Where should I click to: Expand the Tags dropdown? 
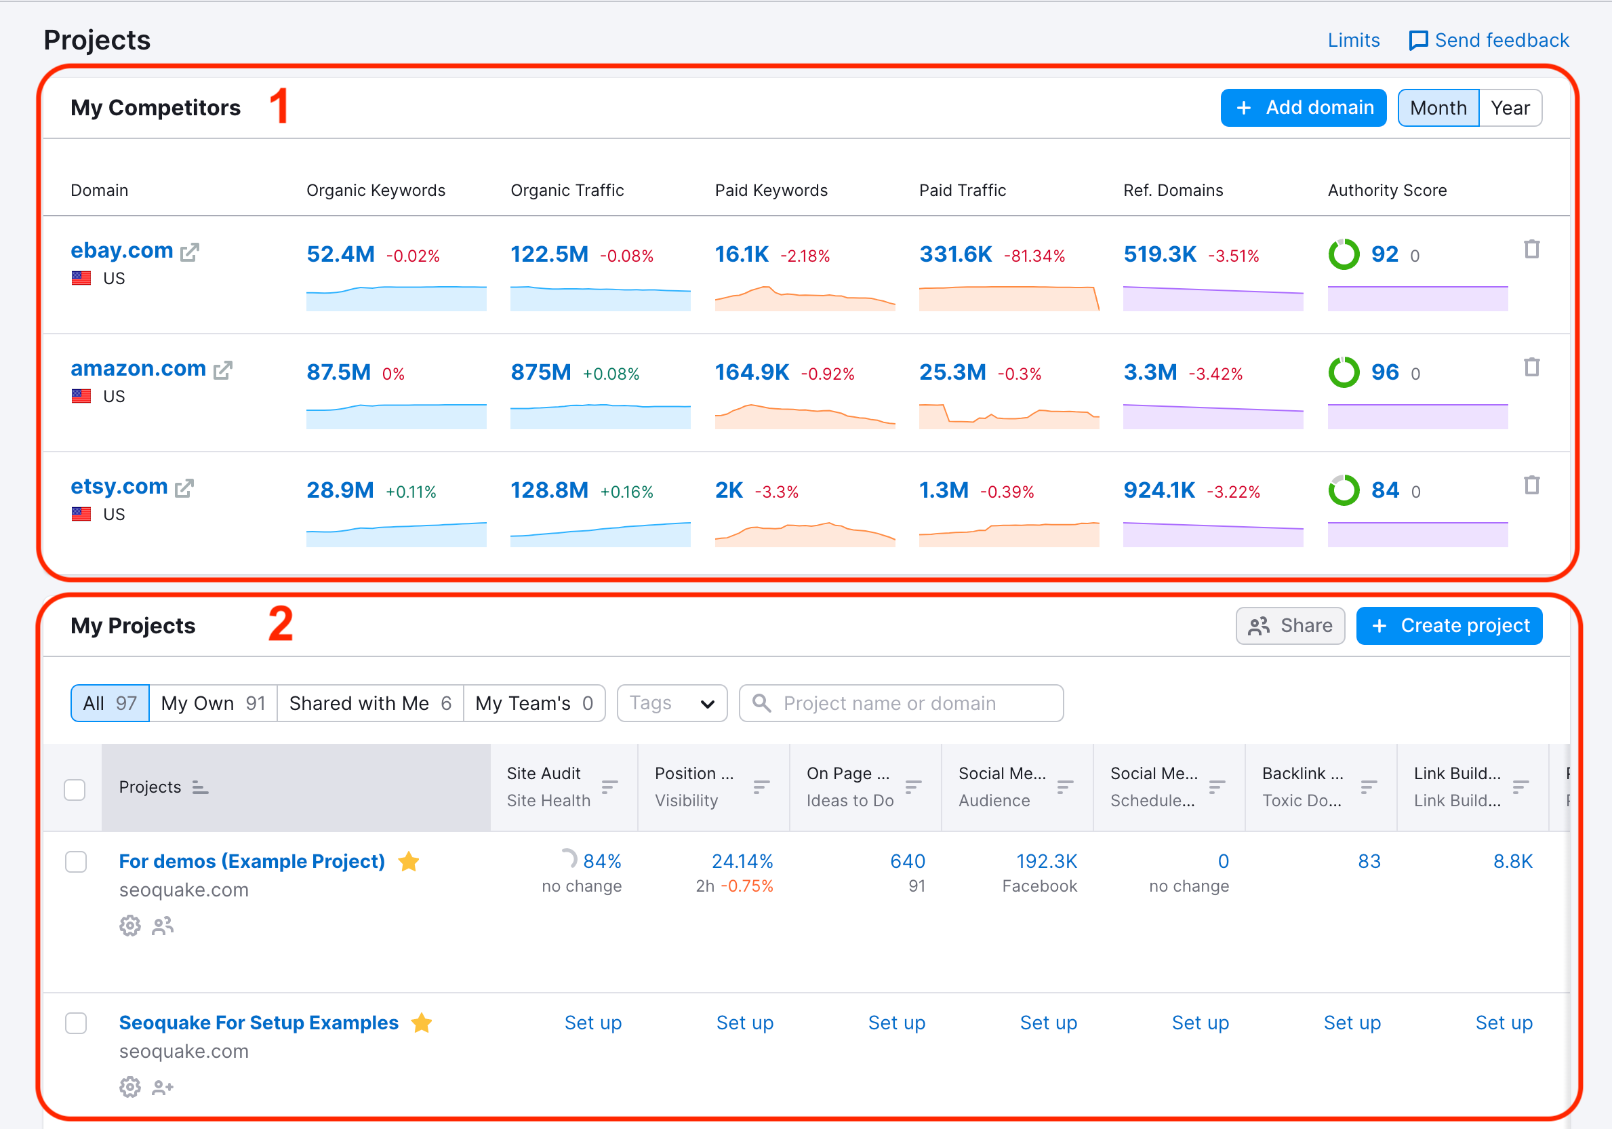click(672, 702)
